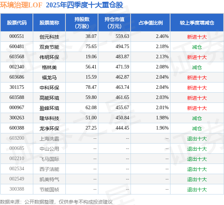Select stock name 盈峰环境

[49, 108]
